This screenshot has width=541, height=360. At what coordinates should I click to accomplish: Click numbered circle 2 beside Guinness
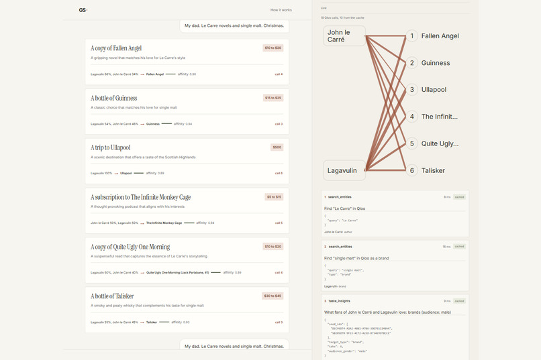coord(411,63)
